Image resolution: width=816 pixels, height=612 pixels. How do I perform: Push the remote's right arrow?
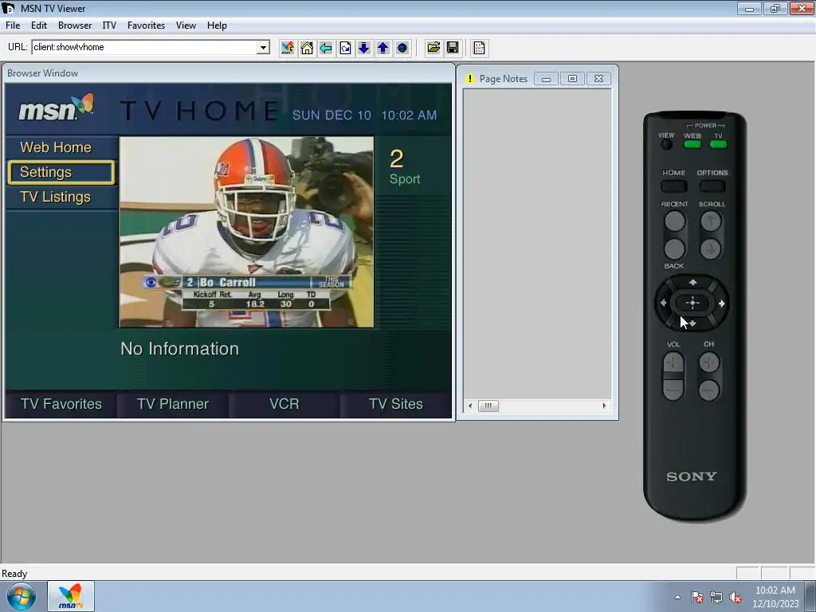click(722, 304)
